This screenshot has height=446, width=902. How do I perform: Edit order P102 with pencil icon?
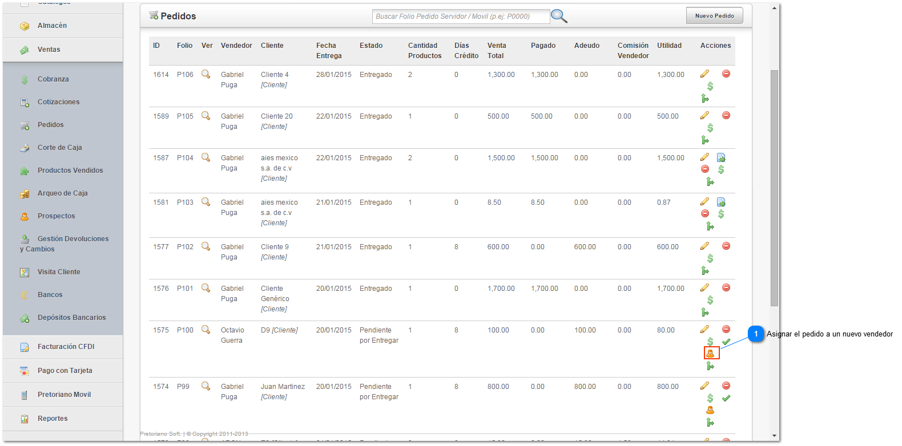[705, 246]
